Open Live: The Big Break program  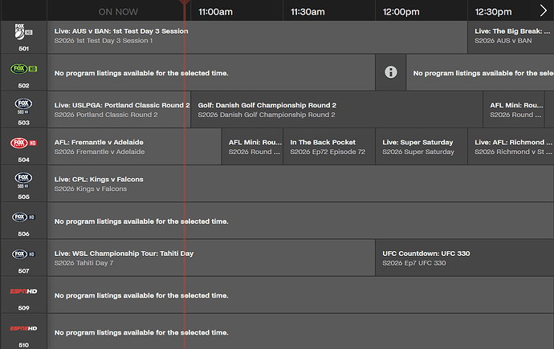point(511,37)
